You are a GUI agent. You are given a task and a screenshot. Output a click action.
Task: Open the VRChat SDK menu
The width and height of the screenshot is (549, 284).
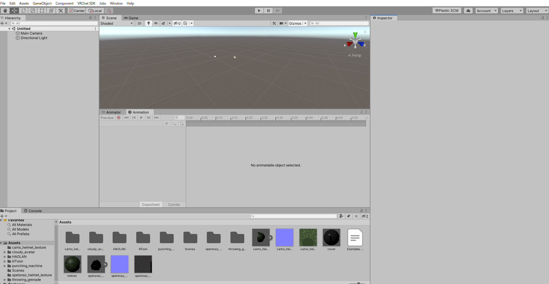[86, 3]
